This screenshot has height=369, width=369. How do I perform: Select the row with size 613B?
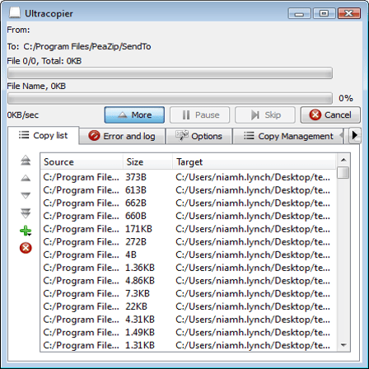188,190
